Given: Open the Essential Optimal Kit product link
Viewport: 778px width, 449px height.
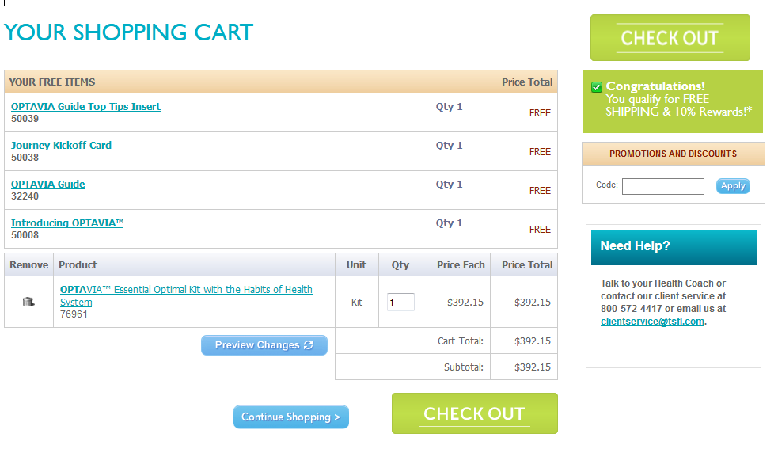Looking at the screenshot, I should pos(186,295).
